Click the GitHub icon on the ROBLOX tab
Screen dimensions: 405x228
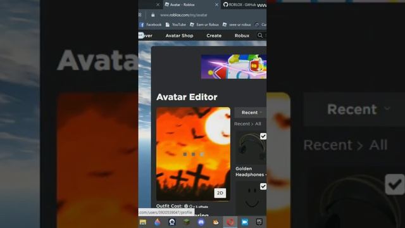pyautogui.click(x=226, y=4)
